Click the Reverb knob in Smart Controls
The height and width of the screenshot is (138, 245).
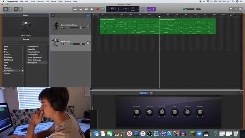200,112
